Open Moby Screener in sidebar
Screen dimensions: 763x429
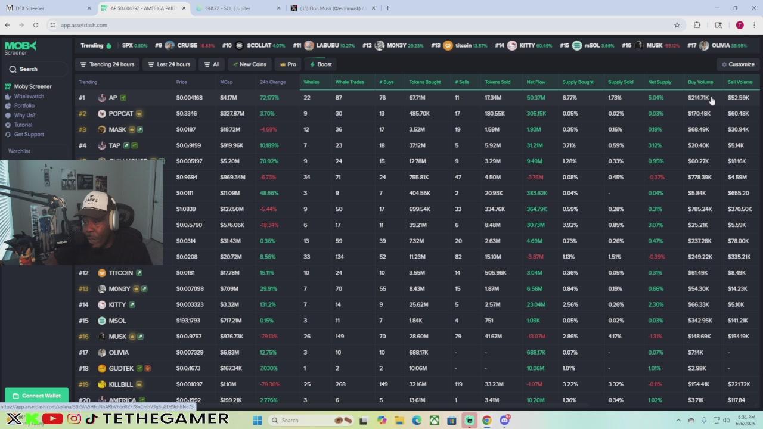pyautogui.click(x=29, y=86)
